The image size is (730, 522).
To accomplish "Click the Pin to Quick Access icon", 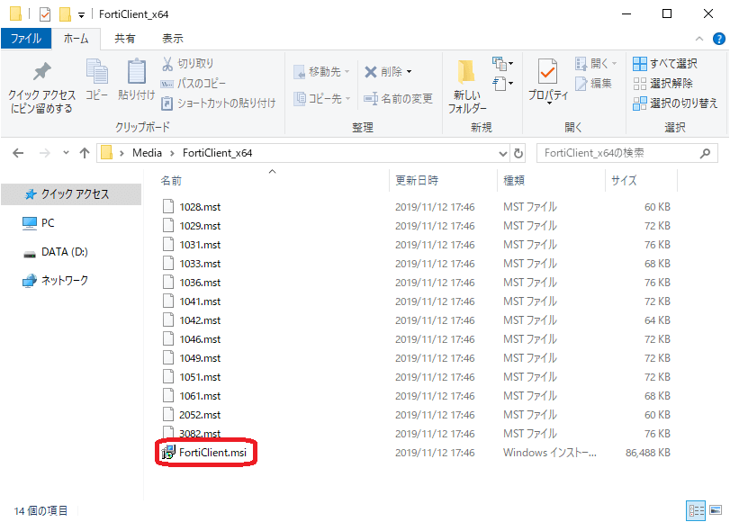I will click(41, 73).
